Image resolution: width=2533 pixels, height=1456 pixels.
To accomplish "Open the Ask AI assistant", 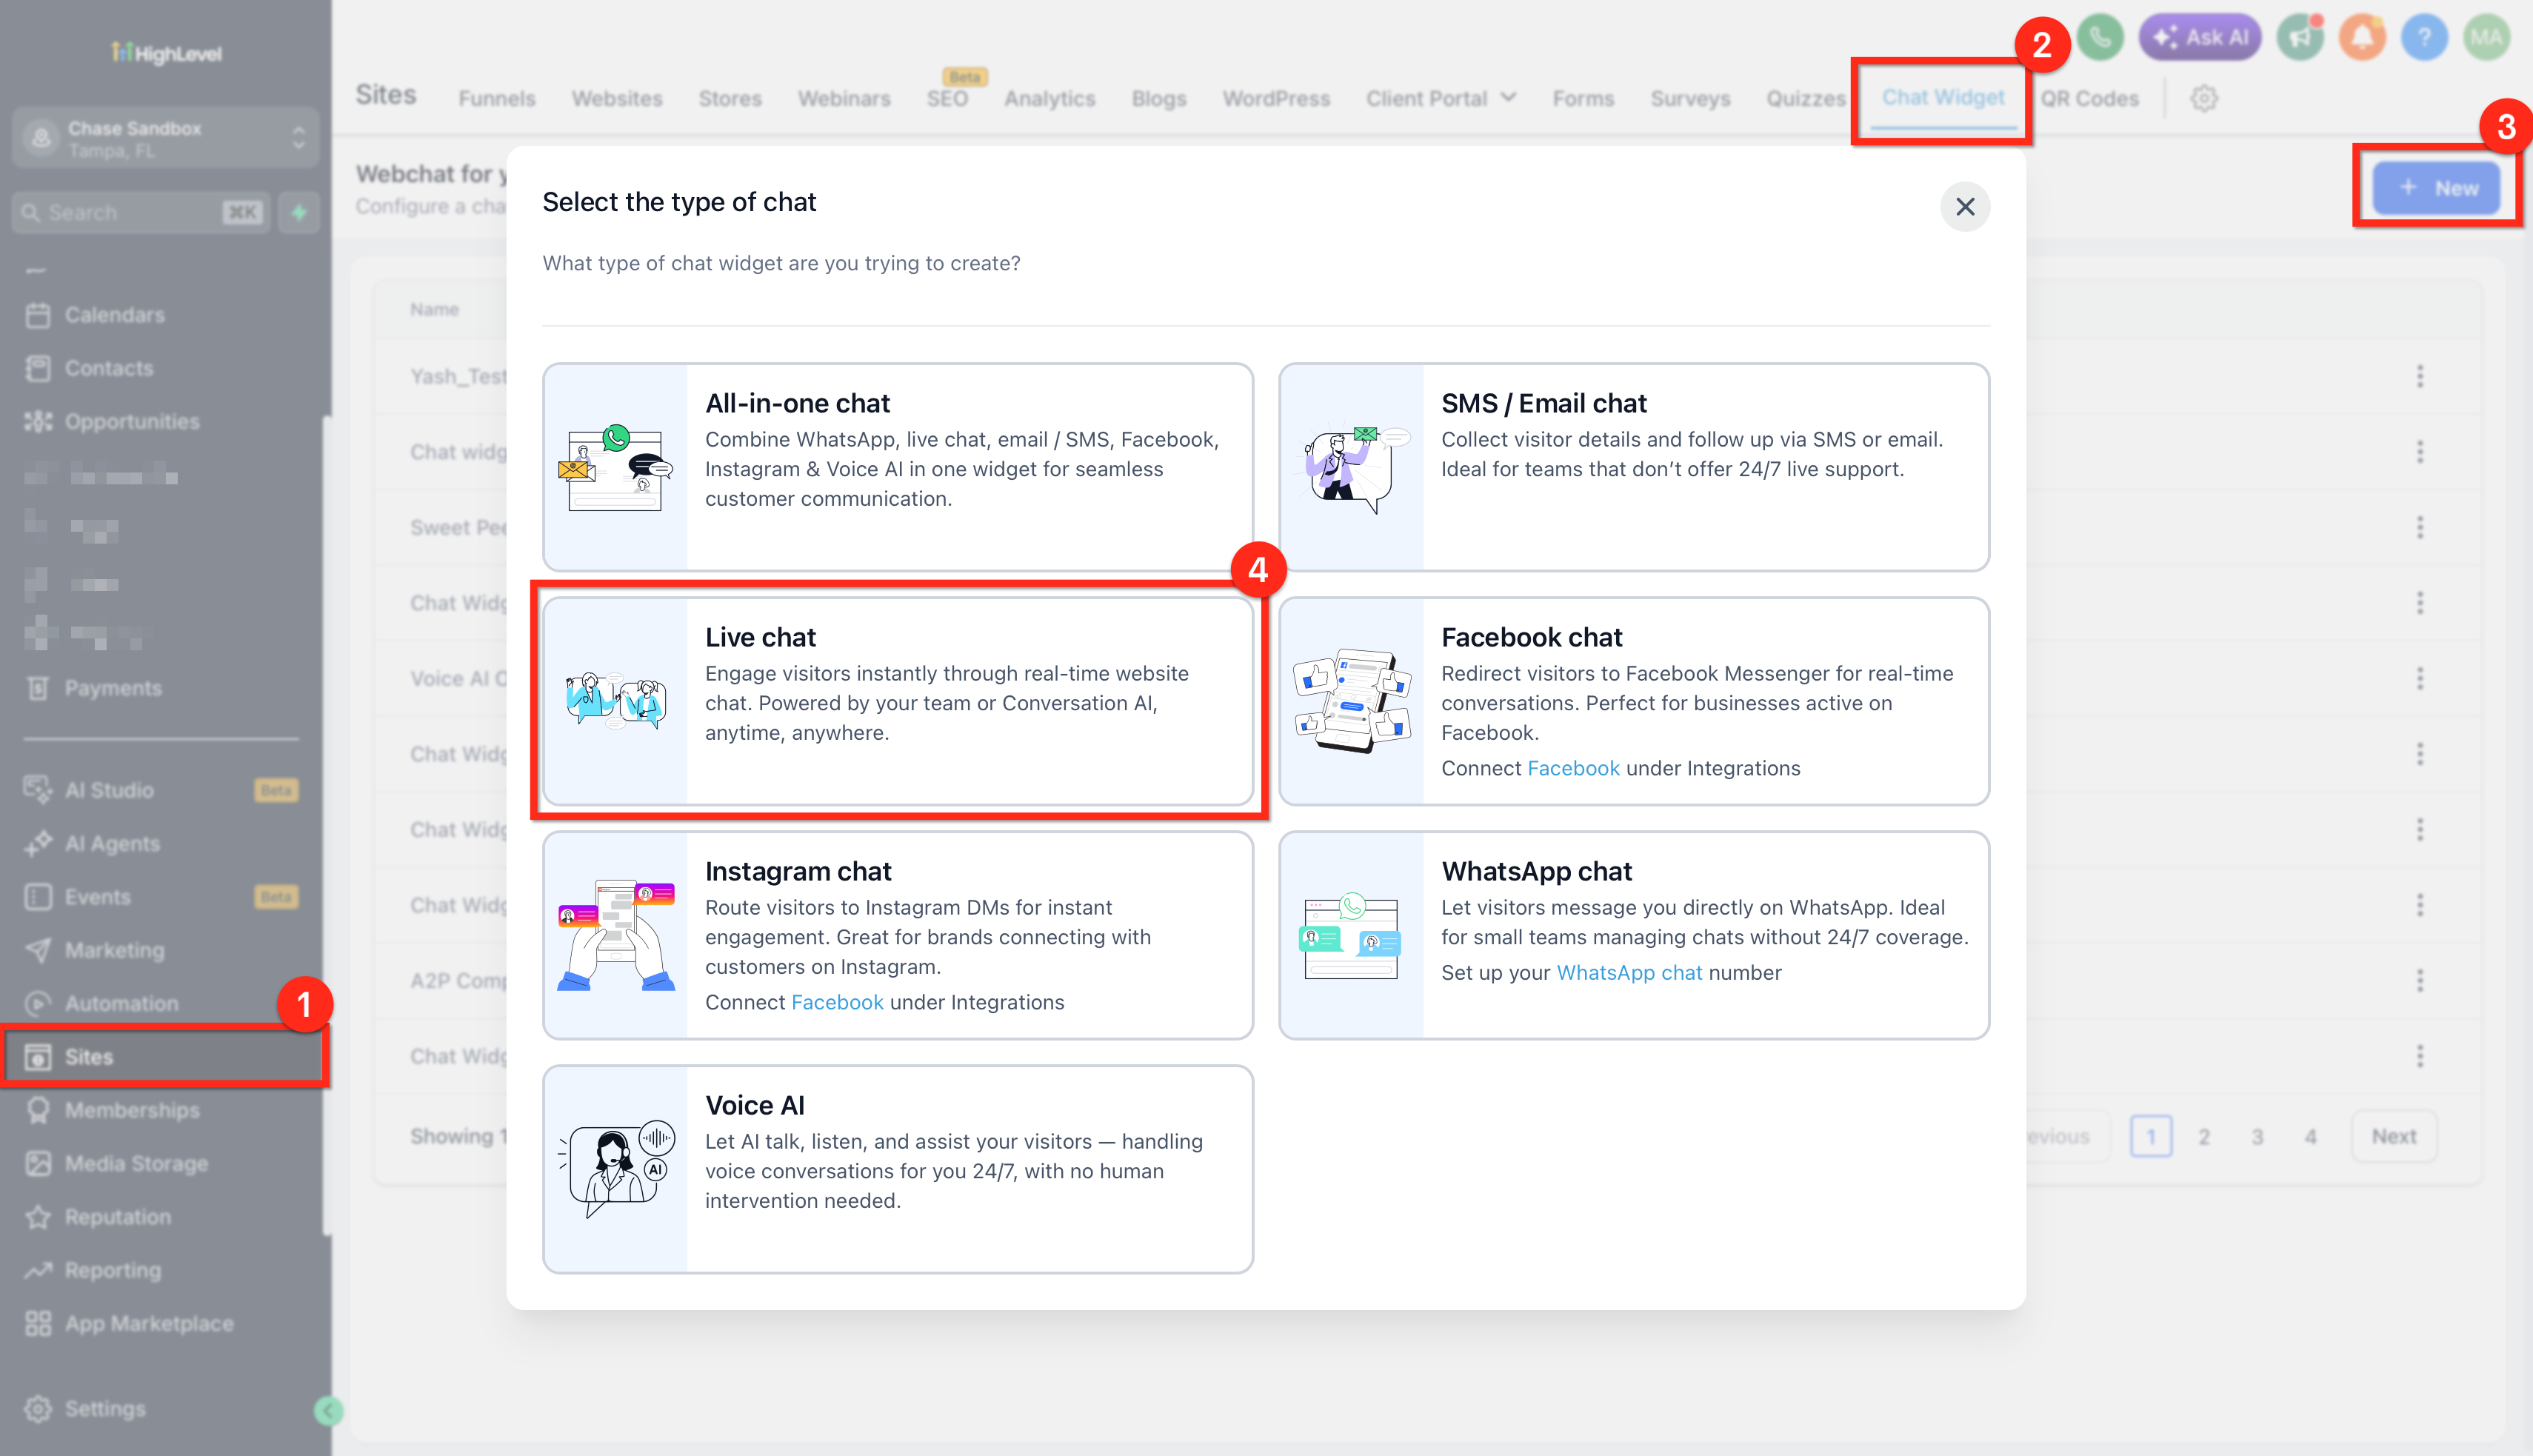I will [2200, 38].
